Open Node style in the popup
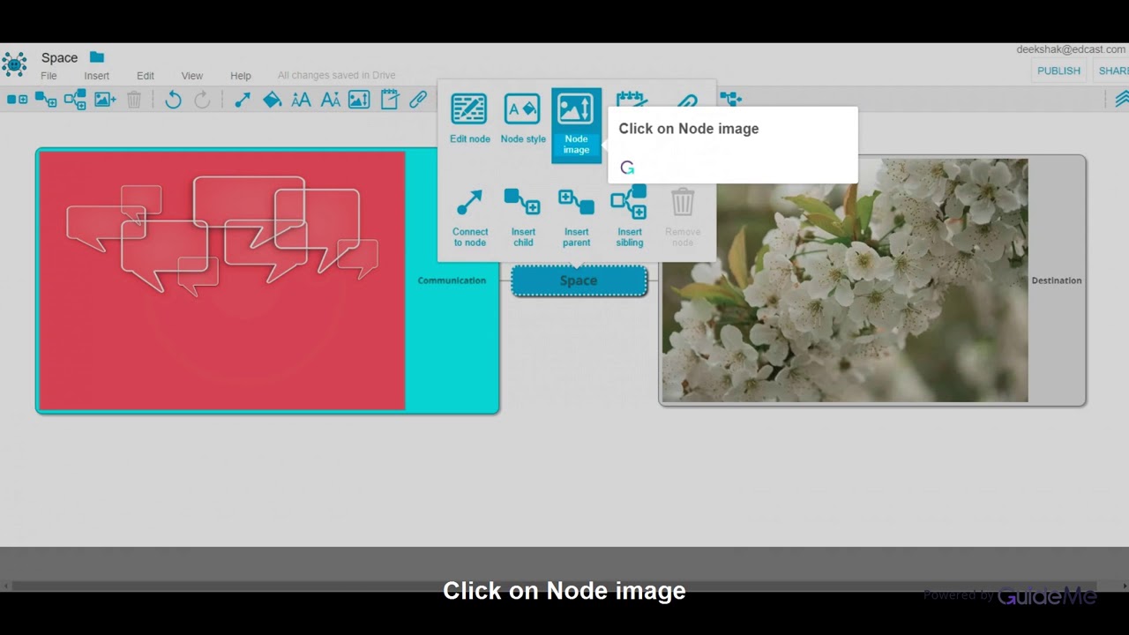This screenshot has width=1129, height=635. [x=523, y=119]
